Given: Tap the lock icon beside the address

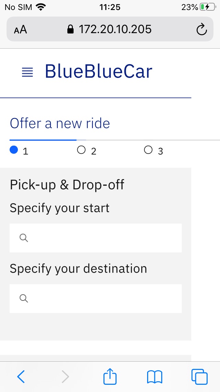Looking at the screenshot, I should [70, 29].
